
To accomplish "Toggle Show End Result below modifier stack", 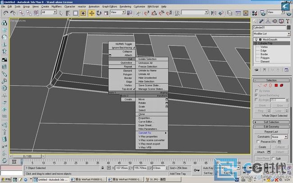I will [265, 70].
